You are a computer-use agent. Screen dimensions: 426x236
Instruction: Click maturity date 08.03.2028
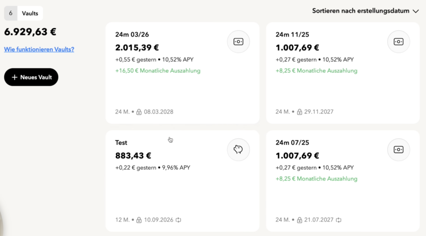pos(159,112)
